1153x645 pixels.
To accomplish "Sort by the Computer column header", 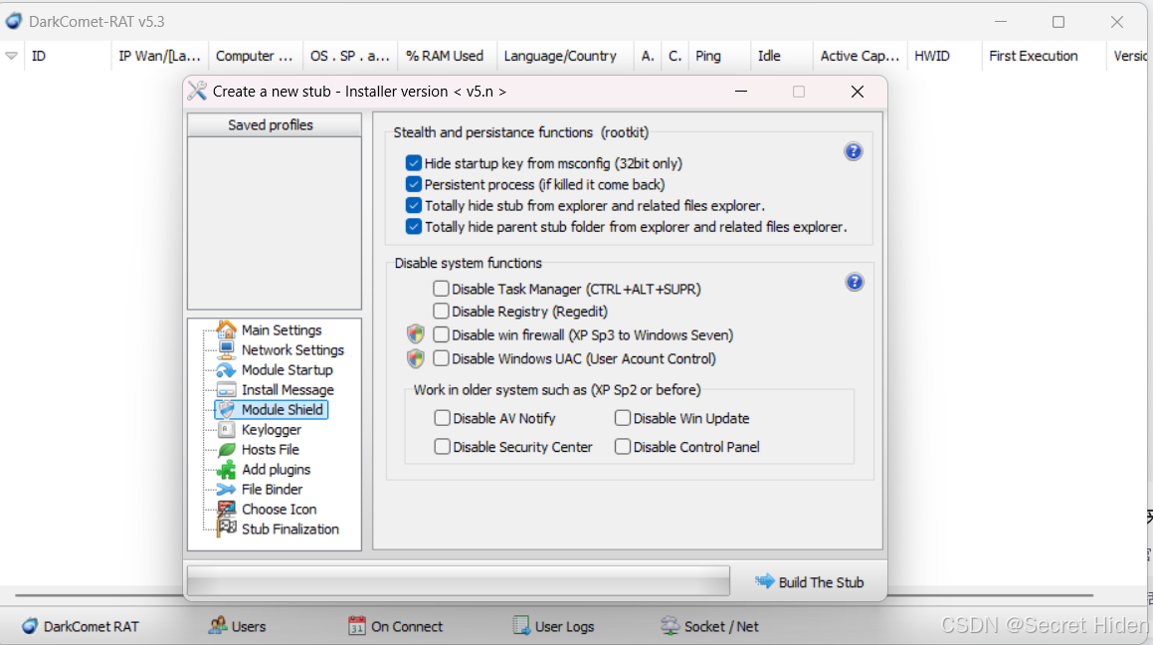I will (254, 56).
